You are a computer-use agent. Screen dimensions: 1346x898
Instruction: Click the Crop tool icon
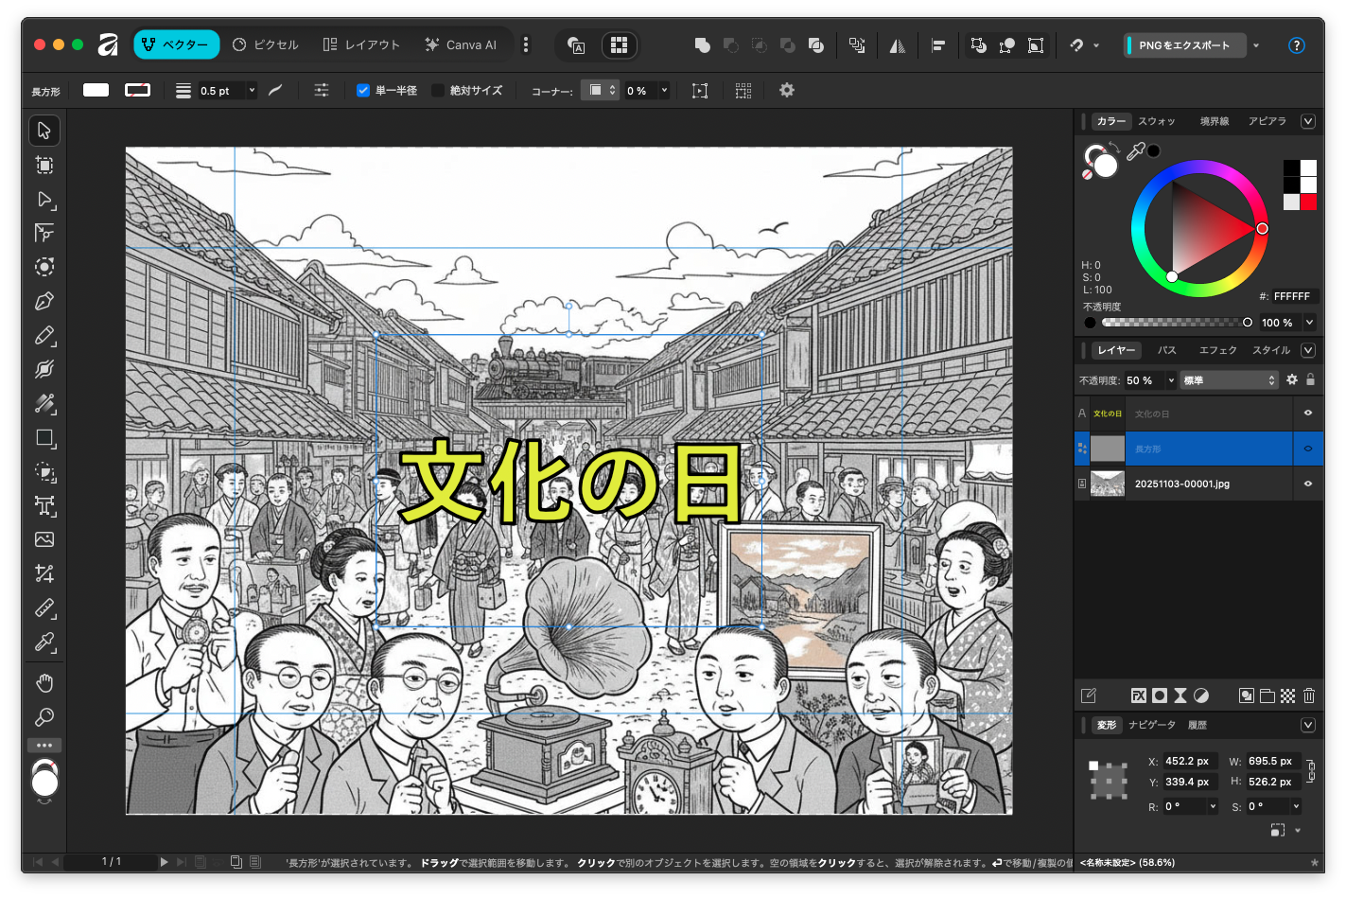pyautogui.click(x=44, y=573)
